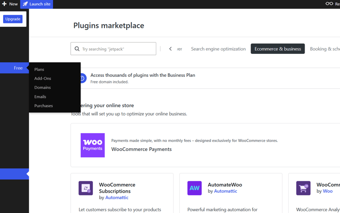Click the WooCommerce Subscriptions plugin icon
Viewport: 340px width, 213px height.
click(85, 188)
